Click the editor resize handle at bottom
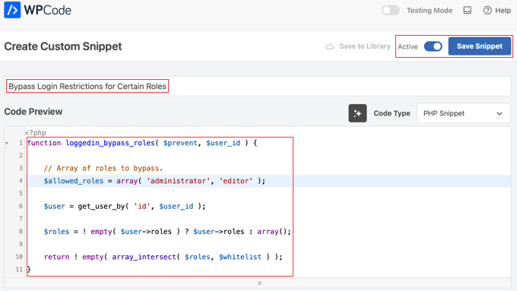 [259, 283]
